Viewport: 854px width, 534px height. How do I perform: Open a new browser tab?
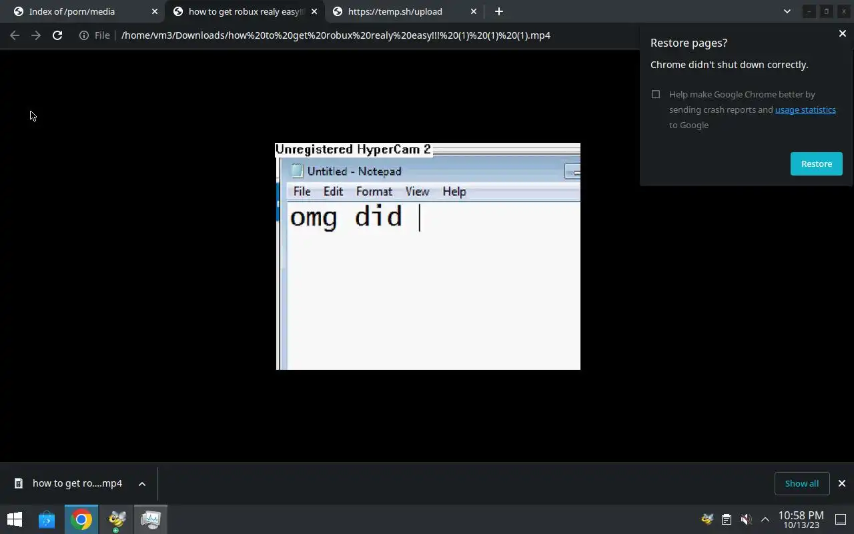(x=499, y=11)
